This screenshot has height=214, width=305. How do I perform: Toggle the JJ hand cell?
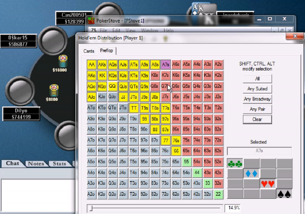[123, 97]
